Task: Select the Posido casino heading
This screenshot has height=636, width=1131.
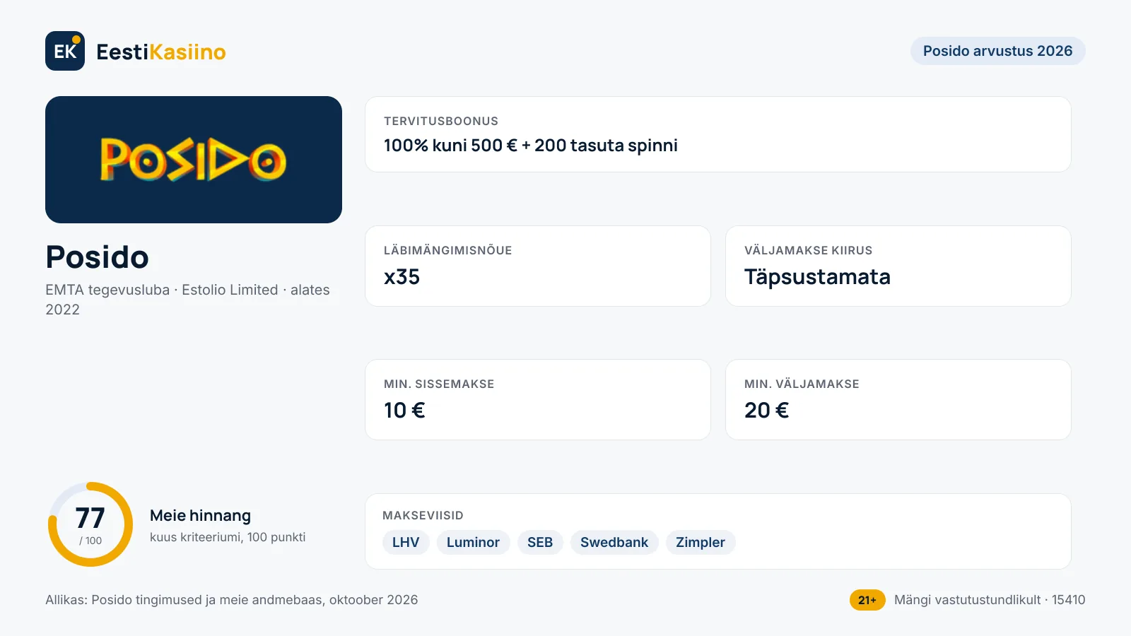Action: coord(98,257)
